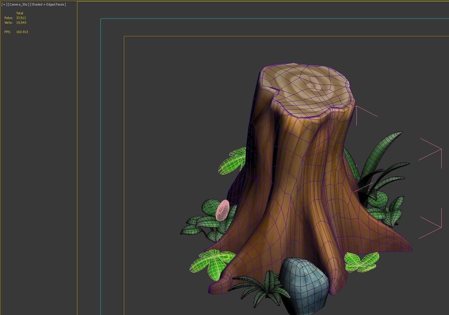Click the Total statistics column header

[20, 13]
